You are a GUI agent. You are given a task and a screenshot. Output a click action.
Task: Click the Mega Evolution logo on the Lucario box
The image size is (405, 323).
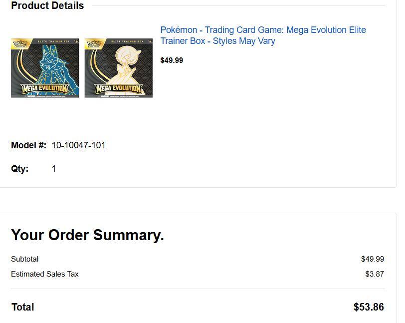[44, 89]
